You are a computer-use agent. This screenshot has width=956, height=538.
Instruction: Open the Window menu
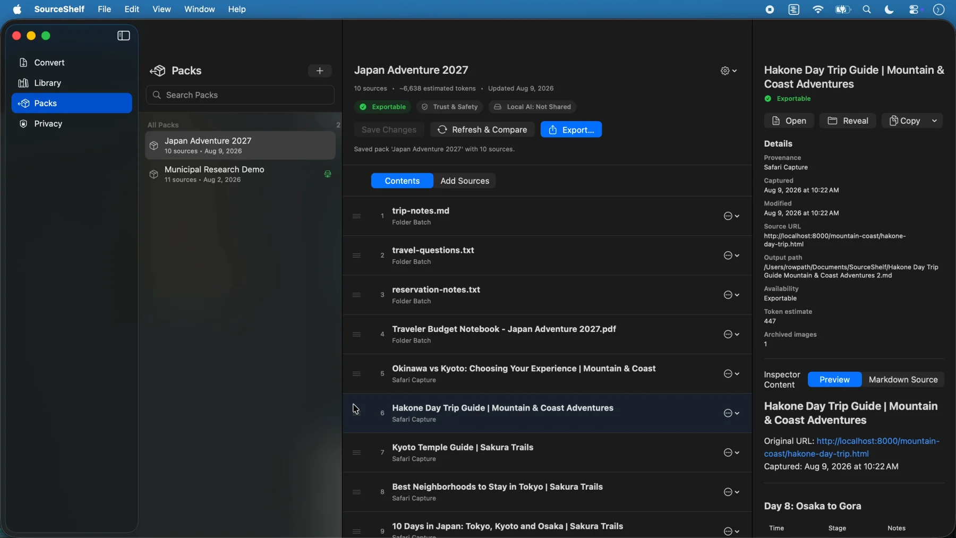point(200,9)
